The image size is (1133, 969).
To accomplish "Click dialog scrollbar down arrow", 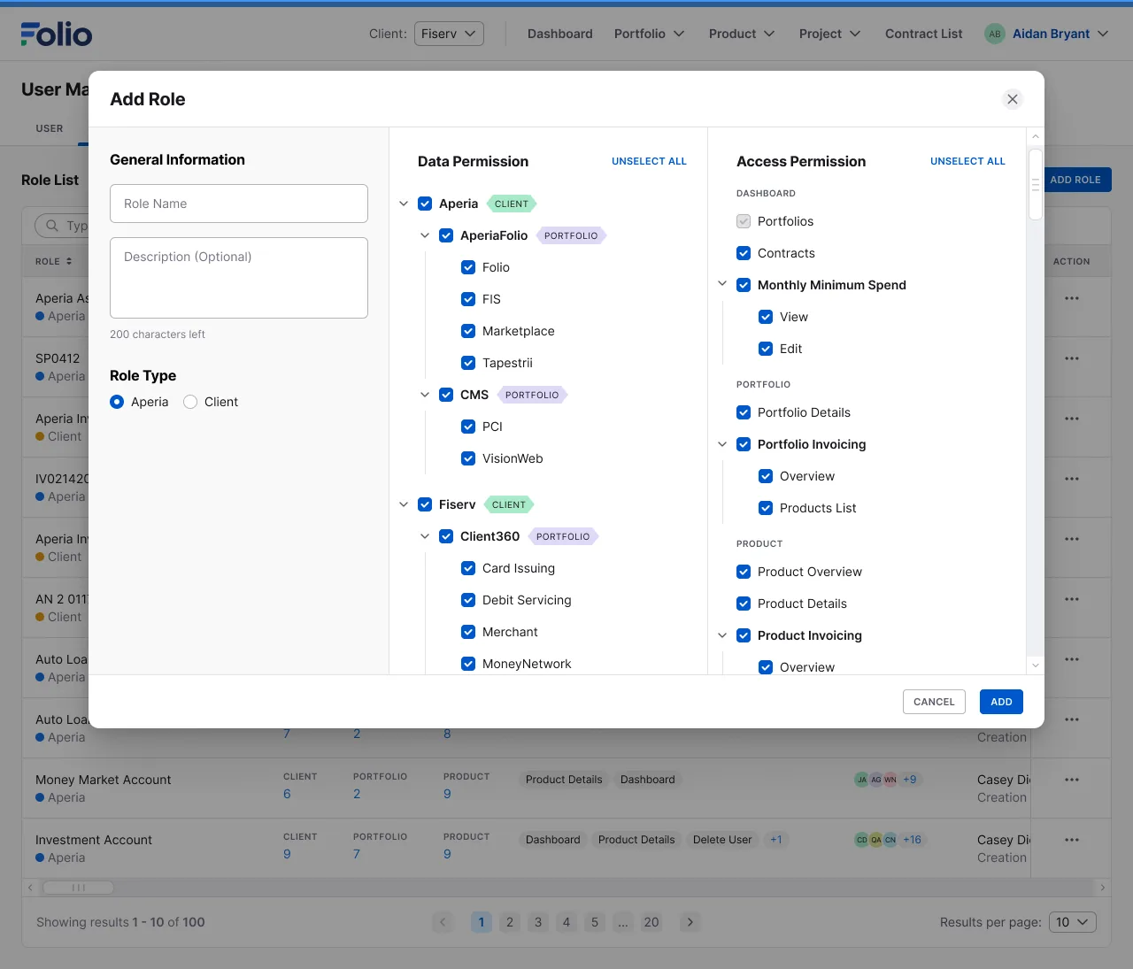I will click(1036, 665).
